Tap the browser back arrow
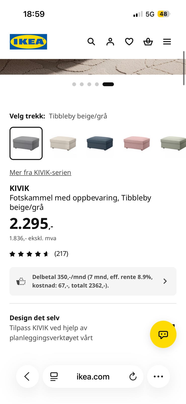The width and height of the screenshot is (186, 404). (27, 376)
